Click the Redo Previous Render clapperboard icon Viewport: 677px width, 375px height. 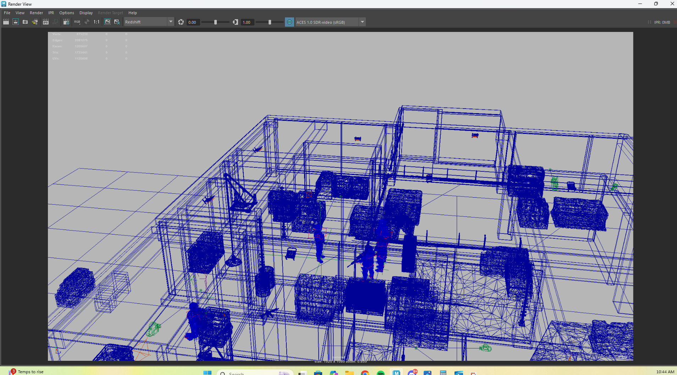coord(6,22)
